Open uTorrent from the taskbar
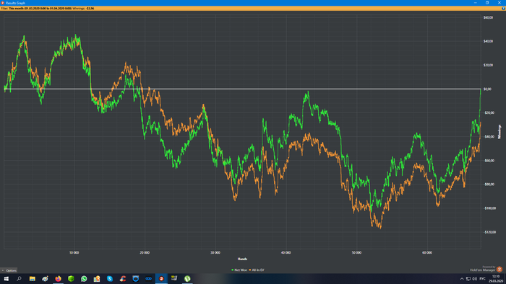 coord(187,278)
